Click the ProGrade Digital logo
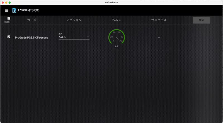The width and height of the screenshot is (223, 123). (26, 10)
